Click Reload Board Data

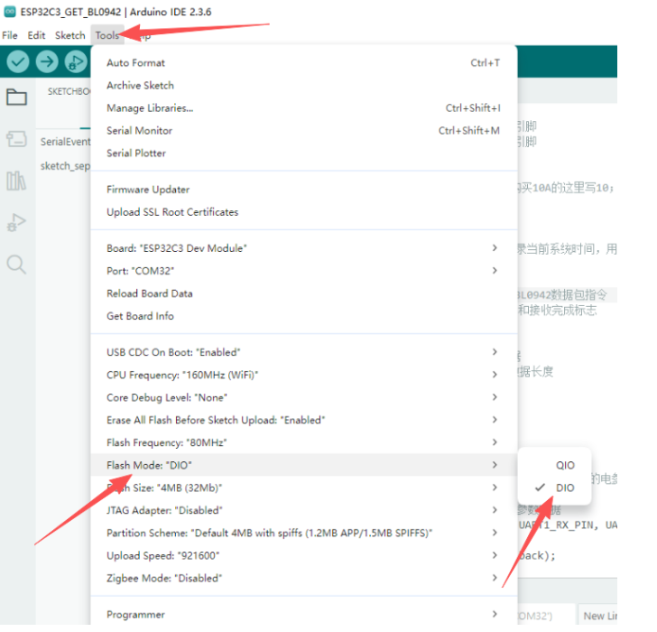coord(304,293)
